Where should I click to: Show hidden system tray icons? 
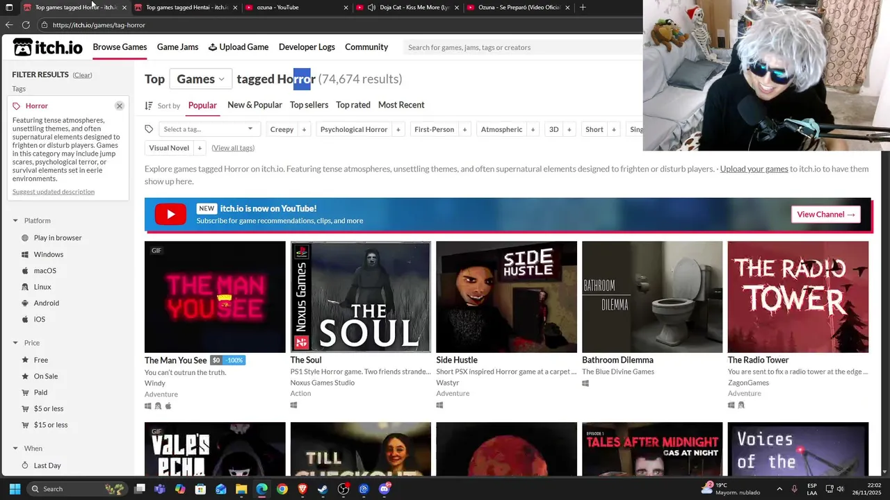click(x=779, y=489)
